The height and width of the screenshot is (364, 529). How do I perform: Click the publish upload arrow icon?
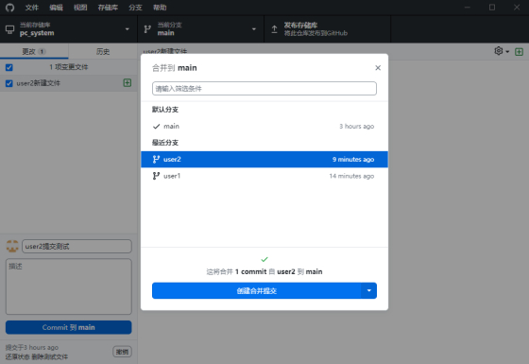point(274,29)
